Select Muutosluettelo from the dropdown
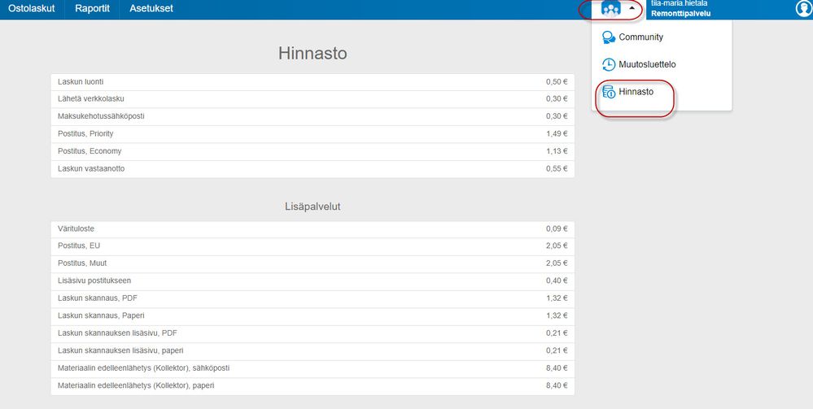Screen dimensions: 813x409 [647, 65]
